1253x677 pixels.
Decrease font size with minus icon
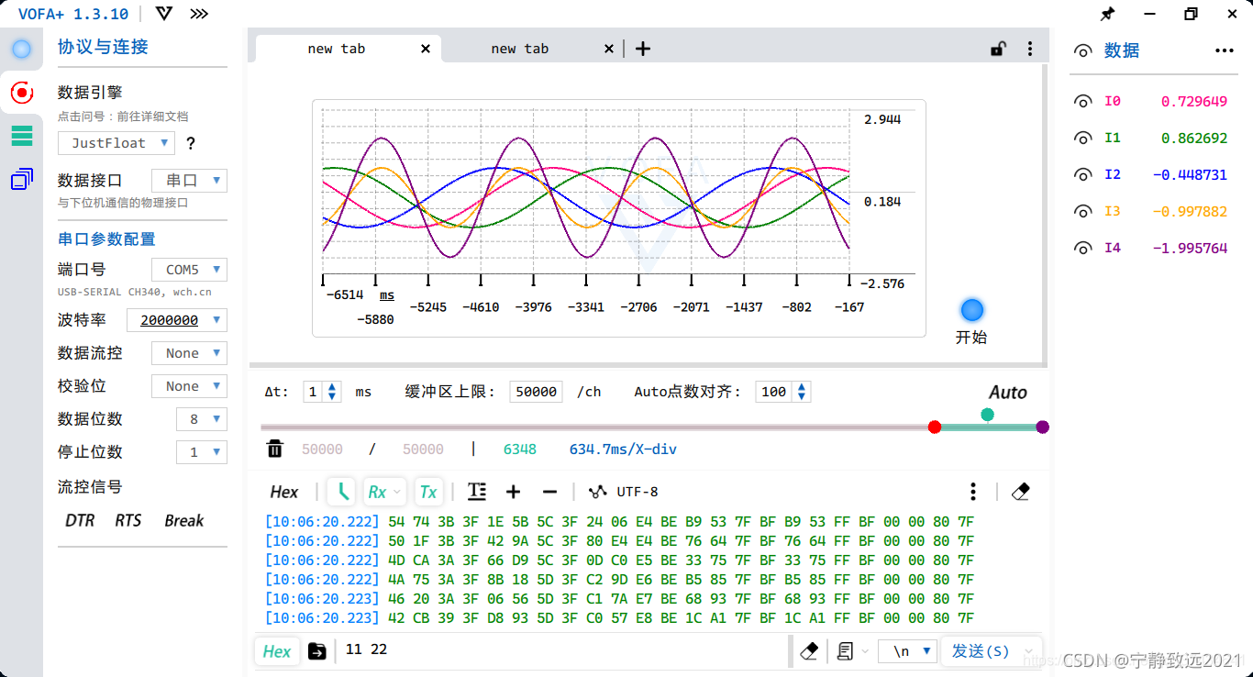[x=549, y=492]
